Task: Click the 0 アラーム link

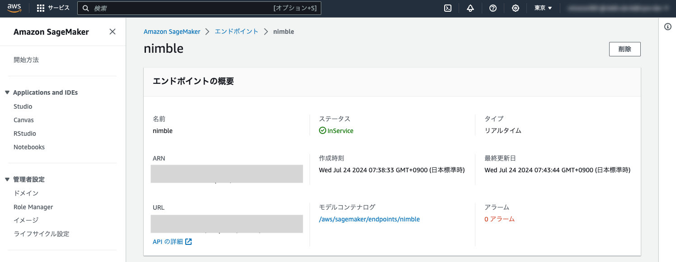Action: tap(499, 219)
